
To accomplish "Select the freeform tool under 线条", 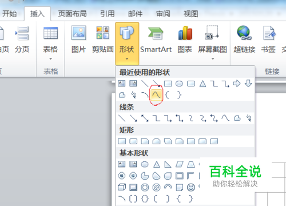I will pos(237,118).
